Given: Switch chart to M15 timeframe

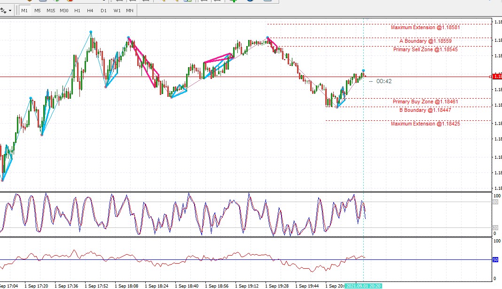Looking at the screenshot, I should pyautogui.click(x=51, y=10).
